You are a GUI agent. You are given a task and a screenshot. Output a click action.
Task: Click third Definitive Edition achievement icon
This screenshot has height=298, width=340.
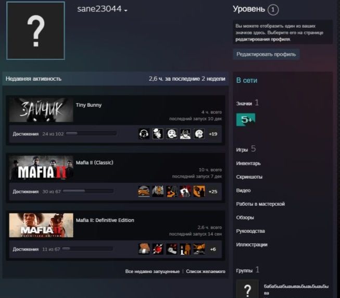coord(171,249)
